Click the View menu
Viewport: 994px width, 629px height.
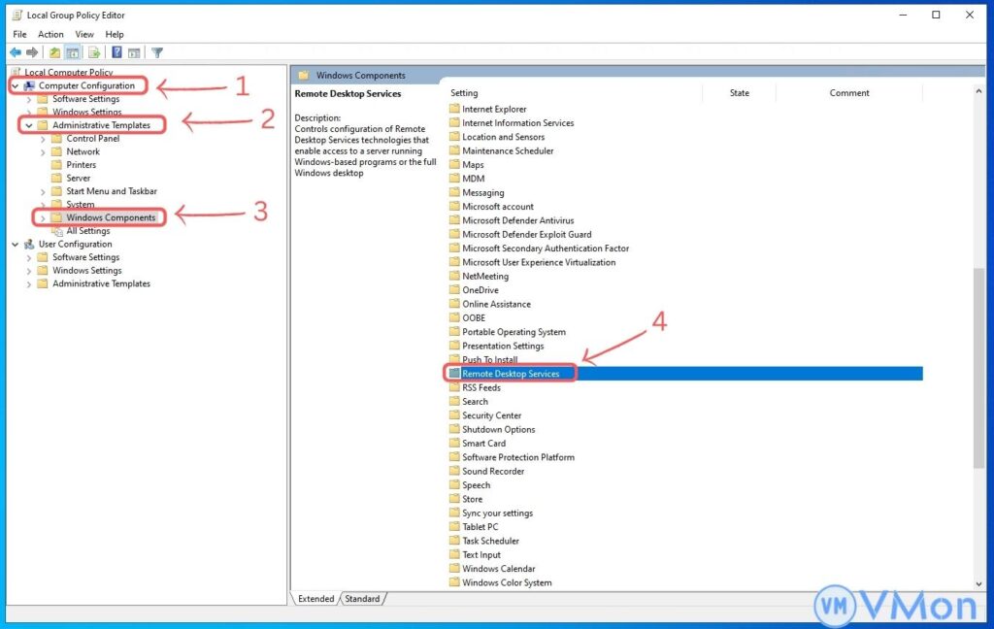coord(83,33)
